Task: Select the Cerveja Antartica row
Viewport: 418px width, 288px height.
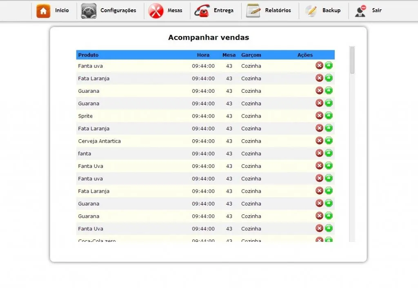Action: click(x=205, y=141)
